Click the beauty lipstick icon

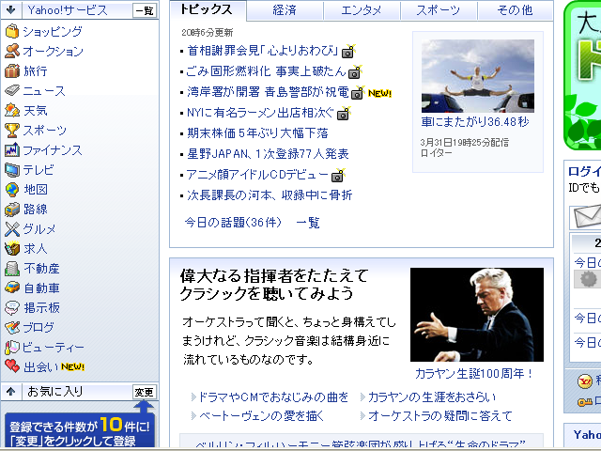12,348
